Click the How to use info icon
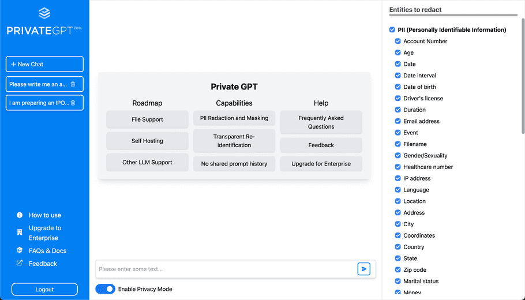Image resolution: width=525 pixels, height=300 pixels. (x=20, y=215)
